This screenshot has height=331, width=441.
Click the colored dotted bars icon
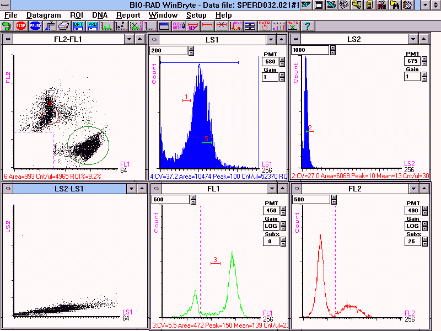pyautogui.click(x=279, y=26)
